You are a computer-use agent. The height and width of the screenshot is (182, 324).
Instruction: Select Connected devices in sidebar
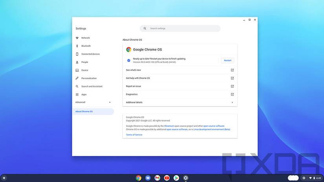click(x=93, y=54)
